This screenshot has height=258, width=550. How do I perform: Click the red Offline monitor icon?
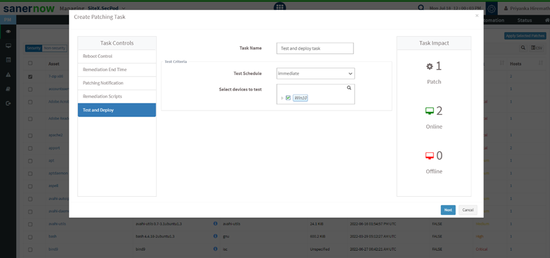tap(429, 156)
